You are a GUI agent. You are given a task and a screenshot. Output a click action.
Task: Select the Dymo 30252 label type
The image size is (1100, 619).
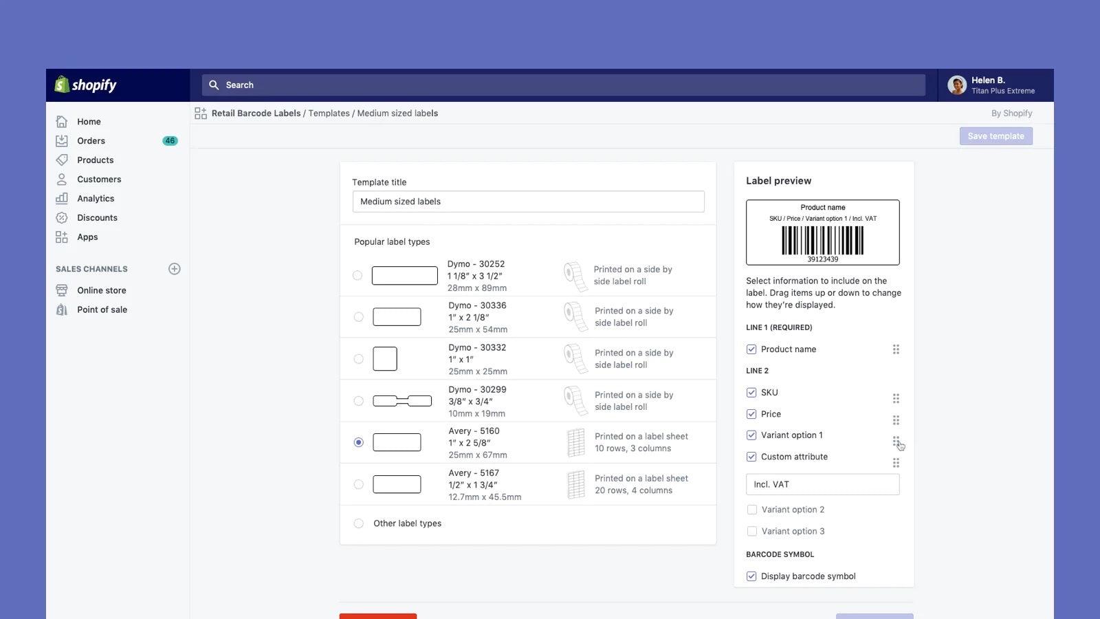click(357, 275)
